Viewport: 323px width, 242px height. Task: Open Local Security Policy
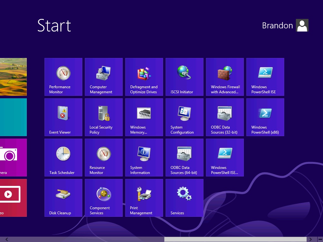click(x=103, y=117)
